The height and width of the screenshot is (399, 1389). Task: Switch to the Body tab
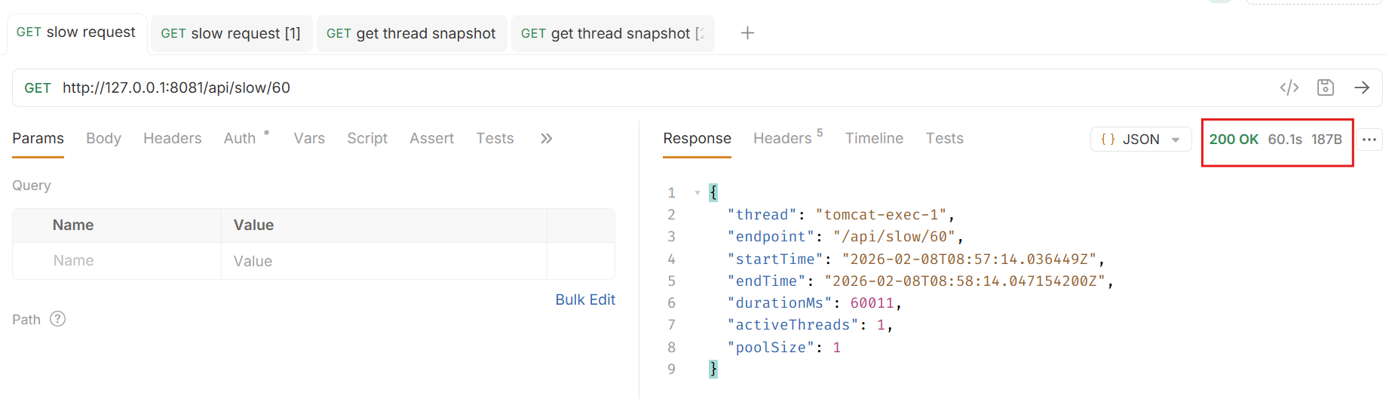point(103,138)
